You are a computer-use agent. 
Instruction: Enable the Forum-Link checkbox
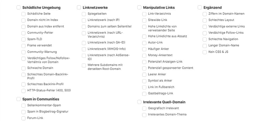(24, 118)
